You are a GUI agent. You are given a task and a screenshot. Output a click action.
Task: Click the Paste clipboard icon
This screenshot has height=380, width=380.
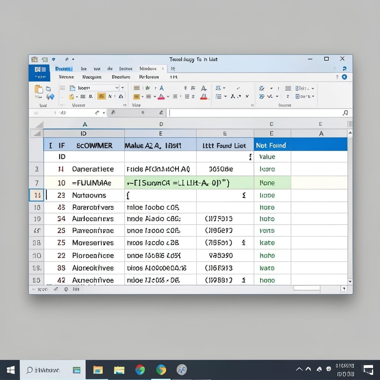pyautogui.click(x=39, y=89)
